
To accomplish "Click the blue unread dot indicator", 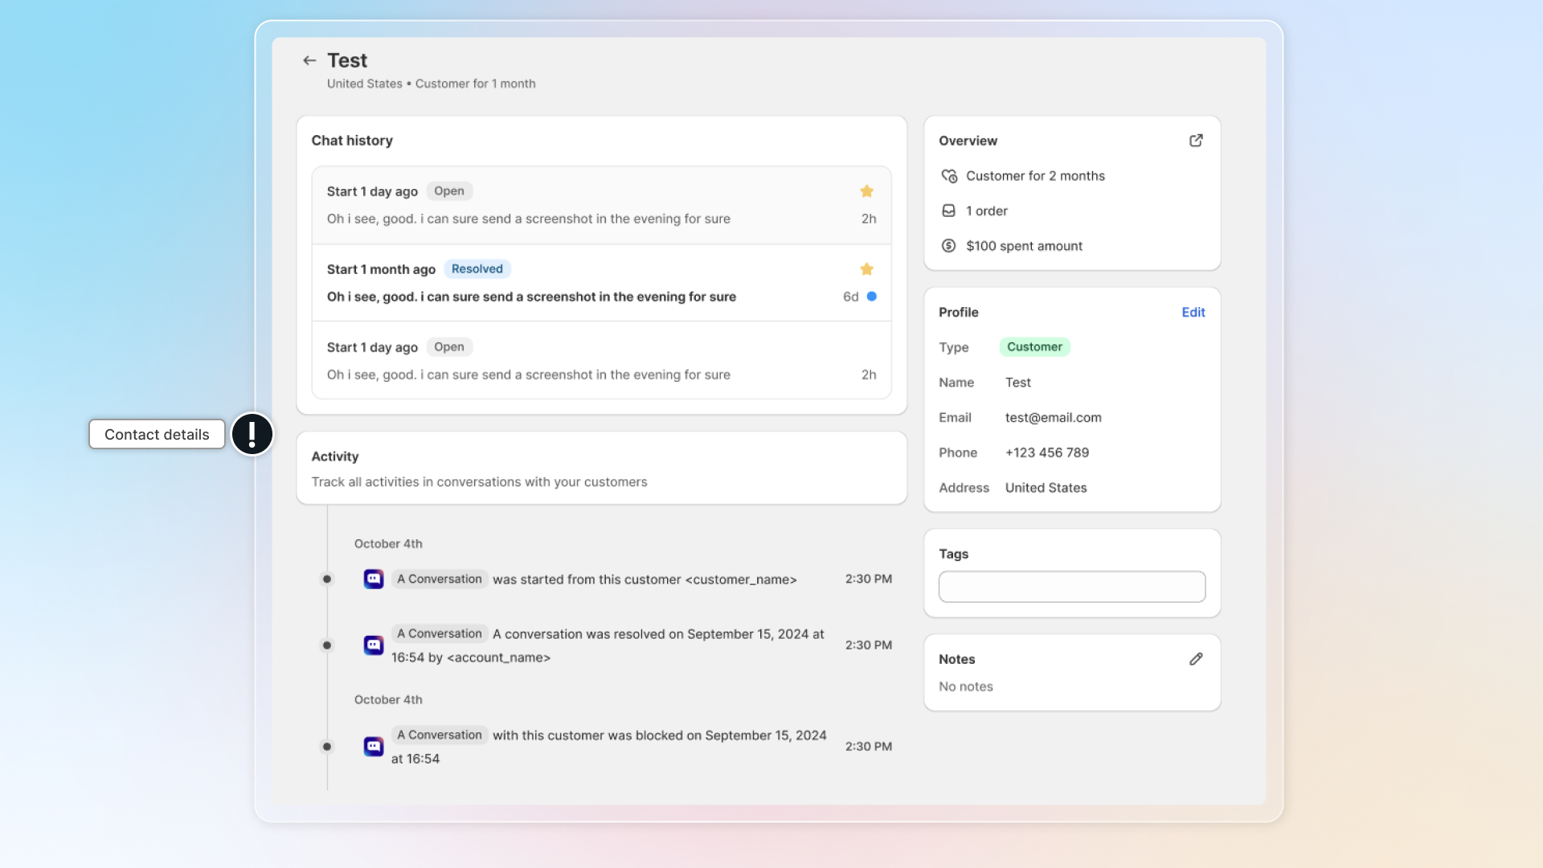I will click(871, 297).
